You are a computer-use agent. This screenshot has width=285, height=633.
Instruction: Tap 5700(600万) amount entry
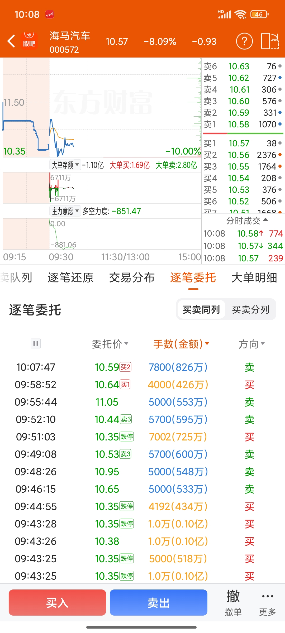click(x=178, y=454)
